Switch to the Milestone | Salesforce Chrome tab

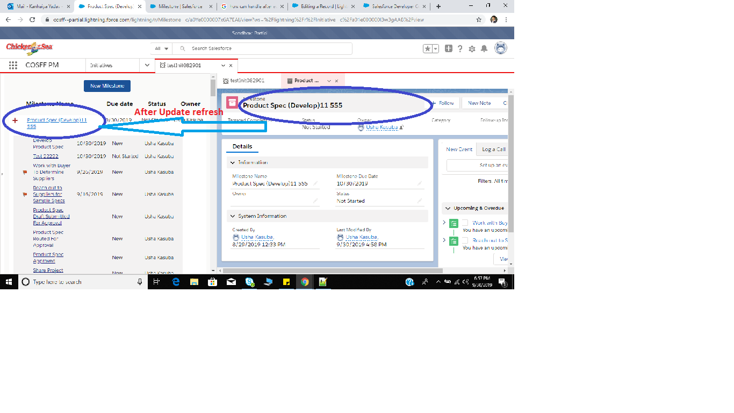tap(180, 6)
